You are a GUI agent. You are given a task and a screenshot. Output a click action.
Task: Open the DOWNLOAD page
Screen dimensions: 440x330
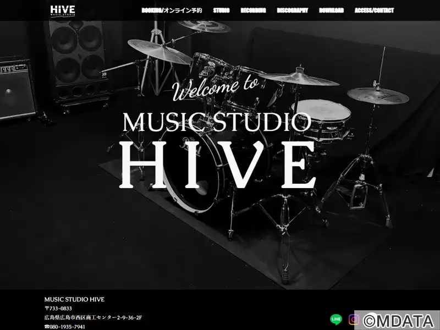[332, 10]
